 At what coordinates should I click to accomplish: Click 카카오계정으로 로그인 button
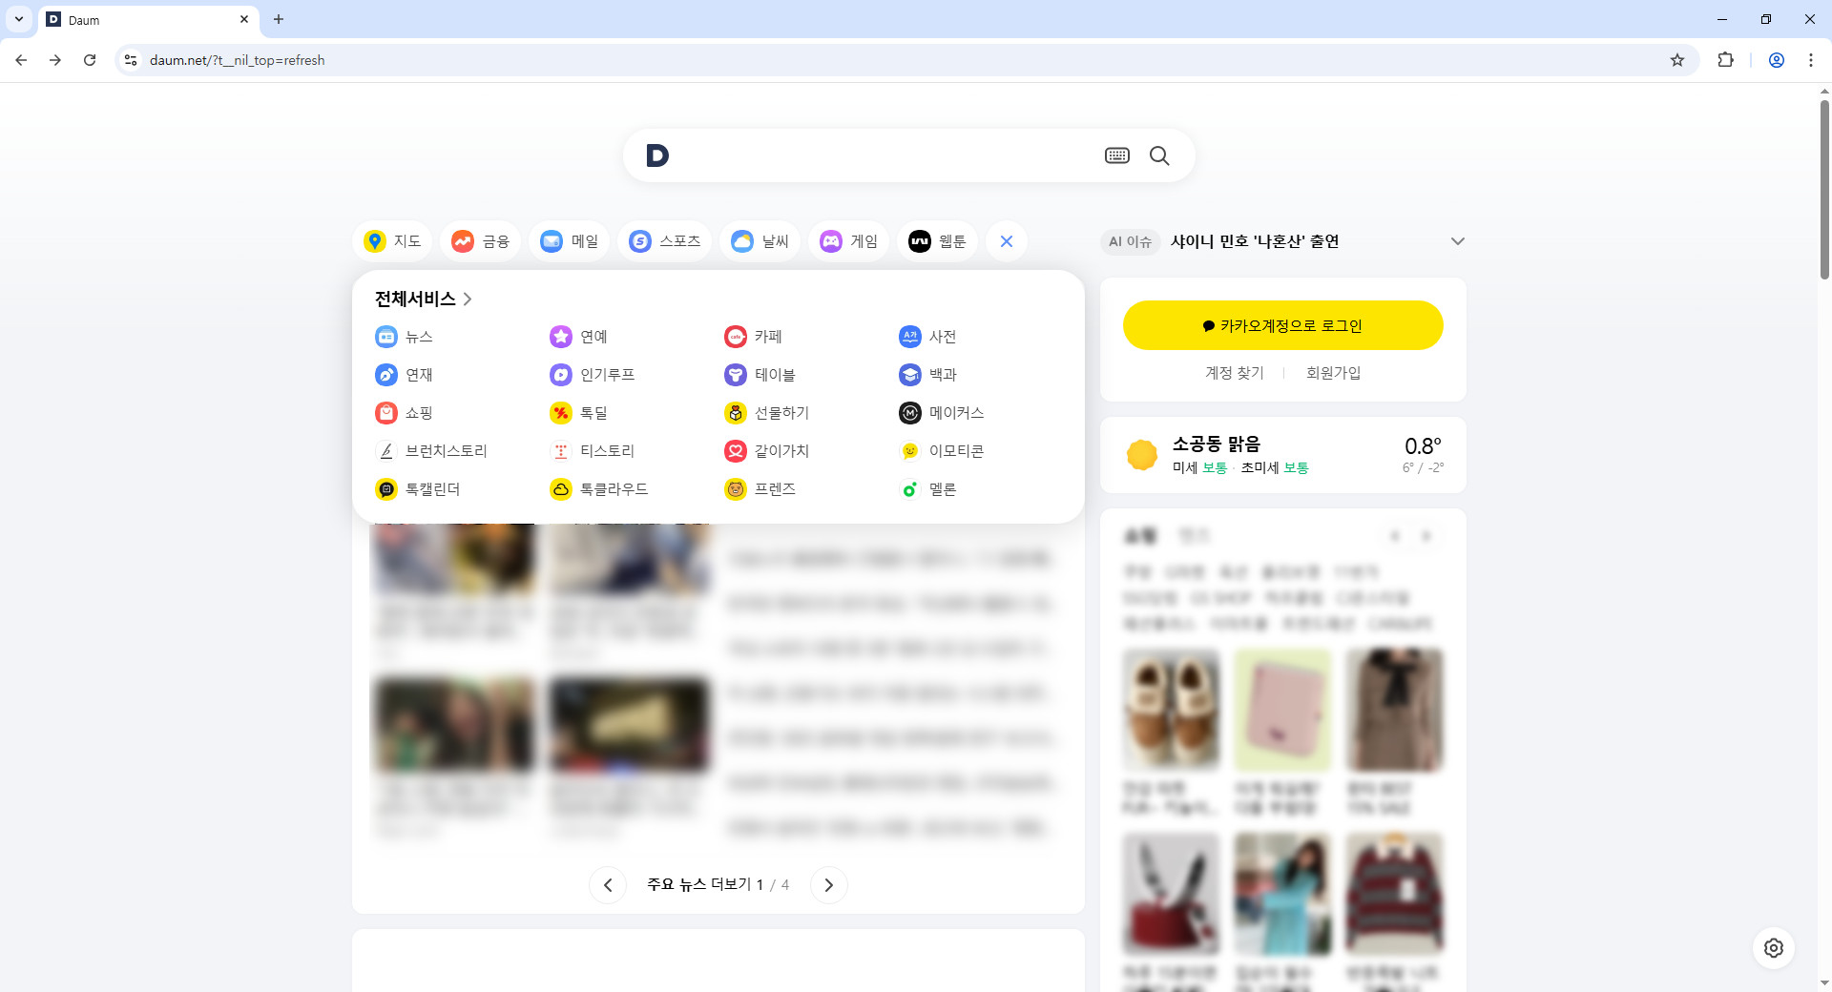[x=1282, y=325]
